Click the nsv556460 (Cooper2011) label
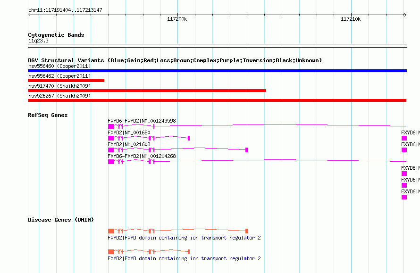420x273 pixels. [59, 66]
